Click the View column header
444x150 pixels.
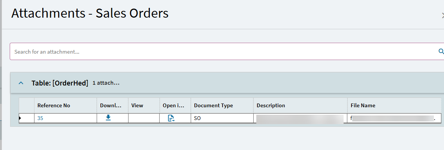pos(137,105)
